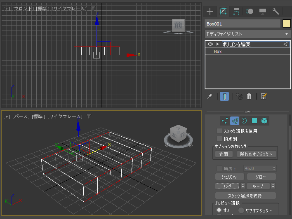Open the Hierarchy panel tab
292x219 pixels.
click(x=236, y=12)
